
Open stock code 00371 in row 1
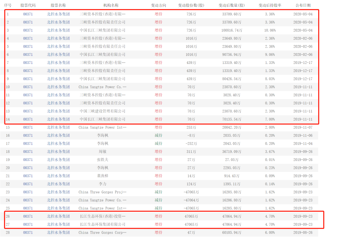point(28,14)
